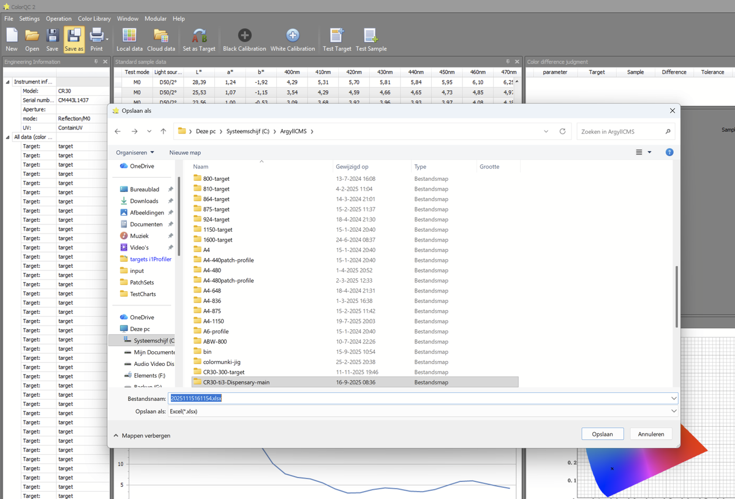
Task: Select the Test Sample tool
Action: [371, 40]
